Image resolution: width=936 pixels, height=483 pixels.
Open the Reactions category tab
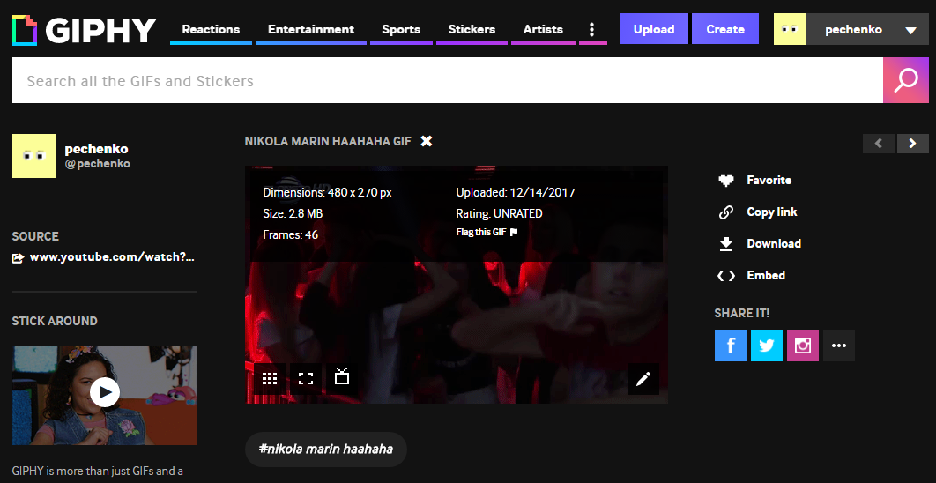212,30
